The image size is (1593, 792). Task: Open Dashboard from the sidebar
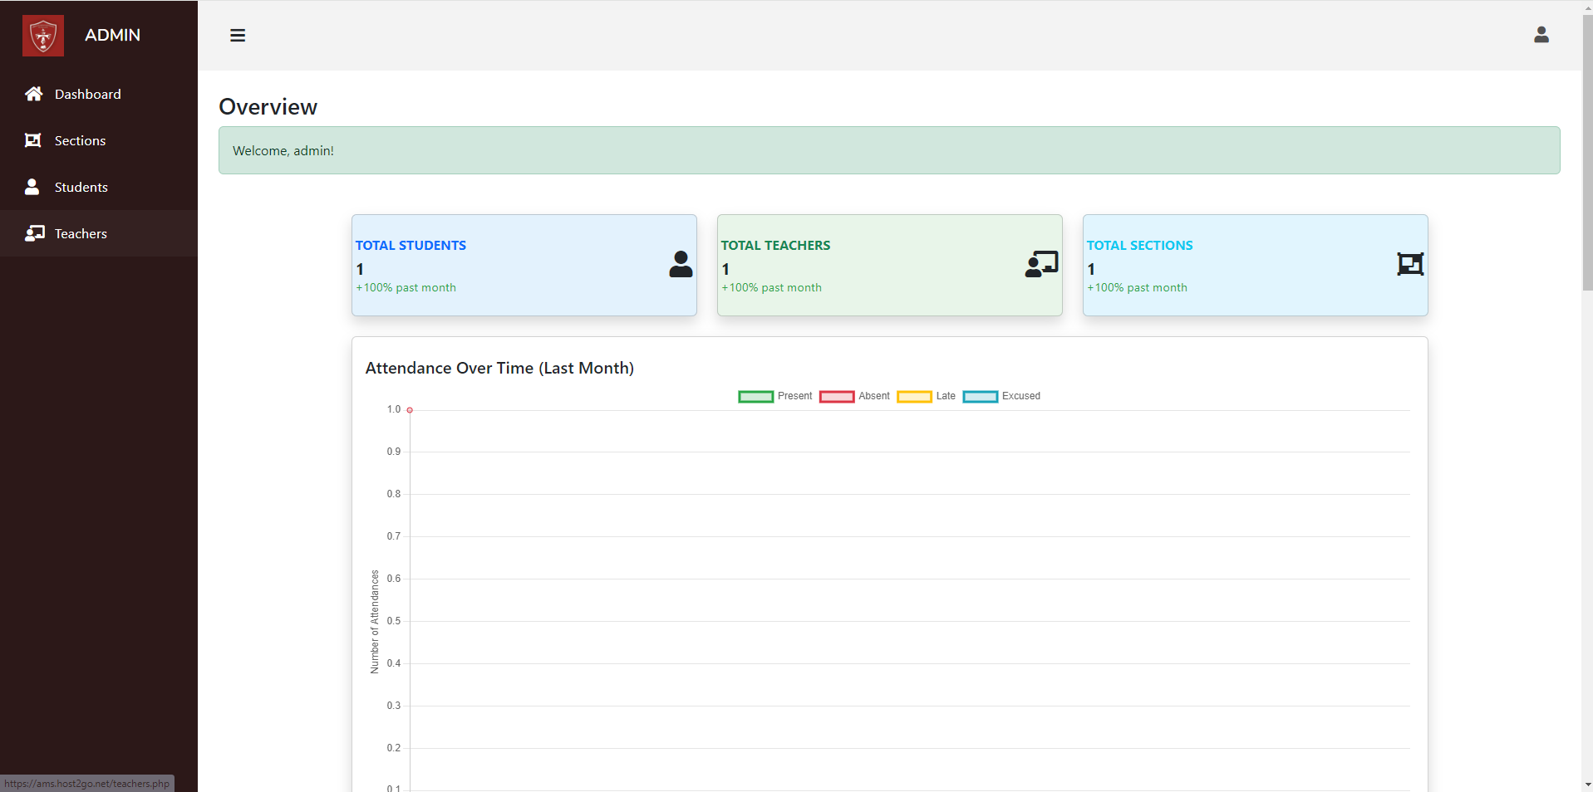[87, 95]
